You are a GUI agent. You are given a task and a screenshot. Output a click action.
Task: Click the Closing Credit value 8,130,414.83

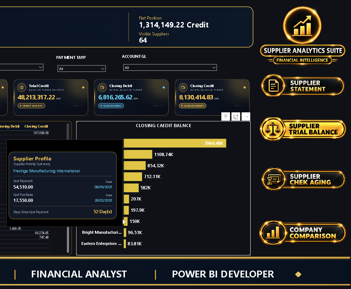[x=196, y=98]
